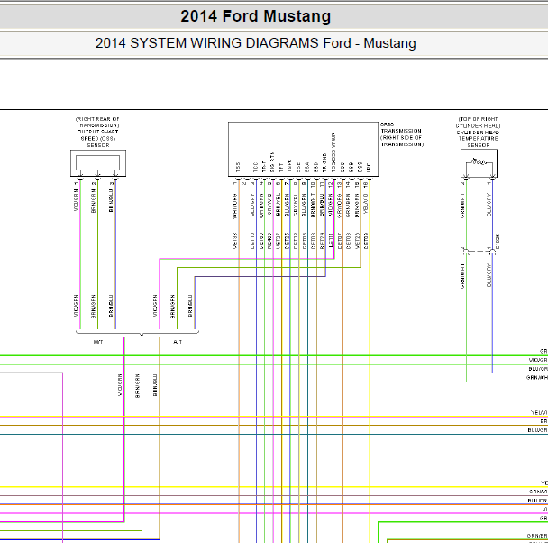Image resolution: width=548 pixels, height=543 pixels.
Task: Click the "TSS/OSS VPWR" pin label
Action: click(x=333, y=152)
